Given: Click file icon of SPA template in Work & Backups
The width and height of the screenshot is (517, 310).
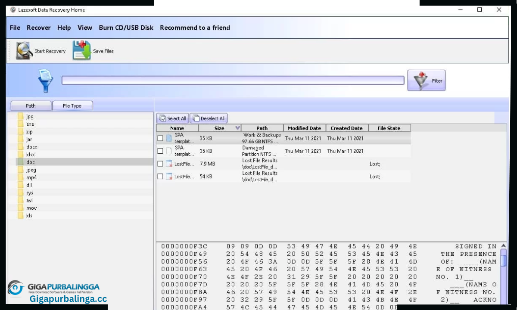Looking at the screenshot, I should pos(169,138).
